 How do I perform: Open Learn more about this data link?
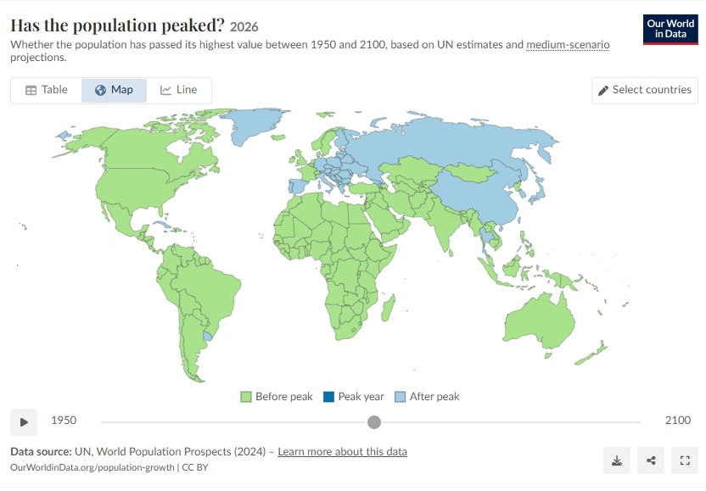(342, 451)
